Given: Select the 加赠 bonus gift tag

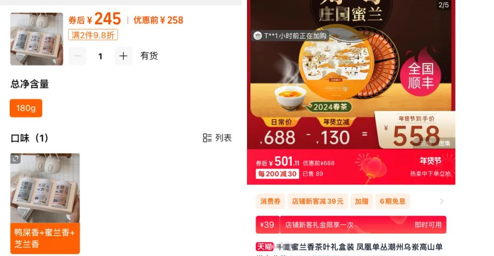Looking at the screenshot, I should 362,201.
